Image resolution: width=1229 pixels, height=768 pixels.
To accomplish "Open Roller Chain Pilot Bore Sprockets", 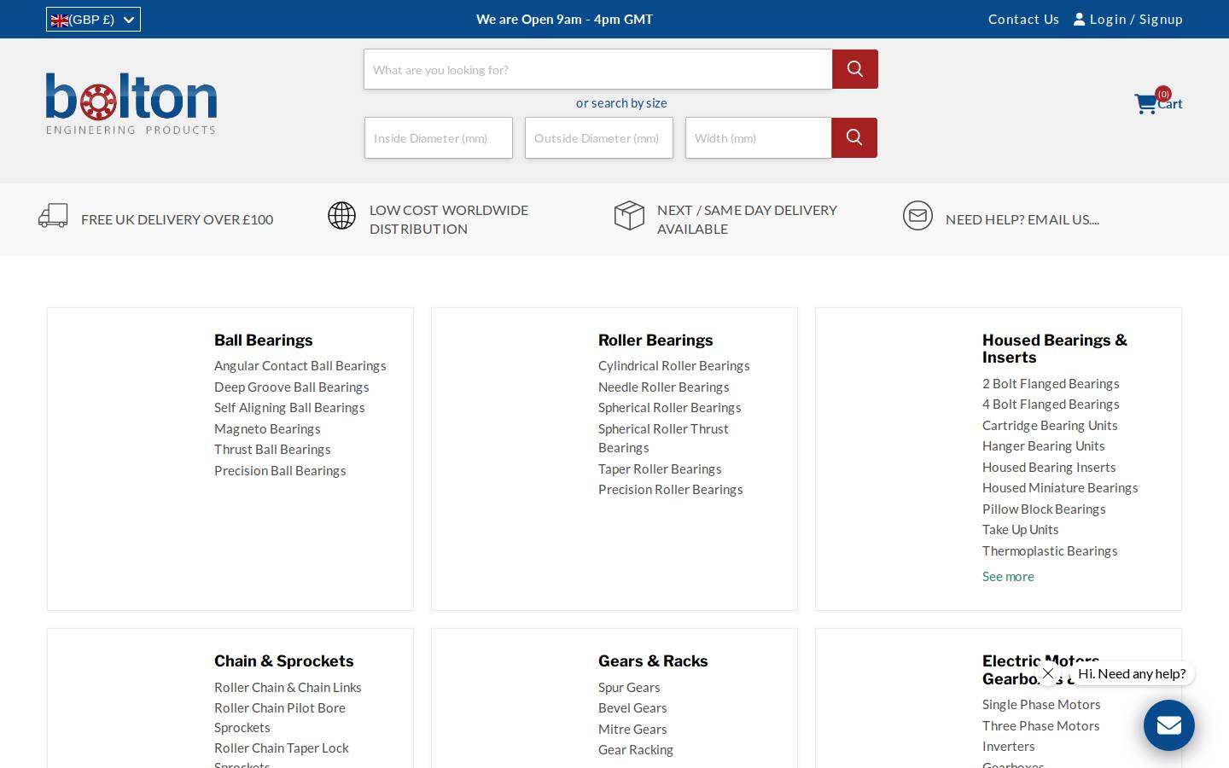I will (280, 717).
